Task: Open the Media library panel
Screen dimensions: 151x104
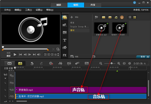Action: pyautogui.click(x=65, y=17)
